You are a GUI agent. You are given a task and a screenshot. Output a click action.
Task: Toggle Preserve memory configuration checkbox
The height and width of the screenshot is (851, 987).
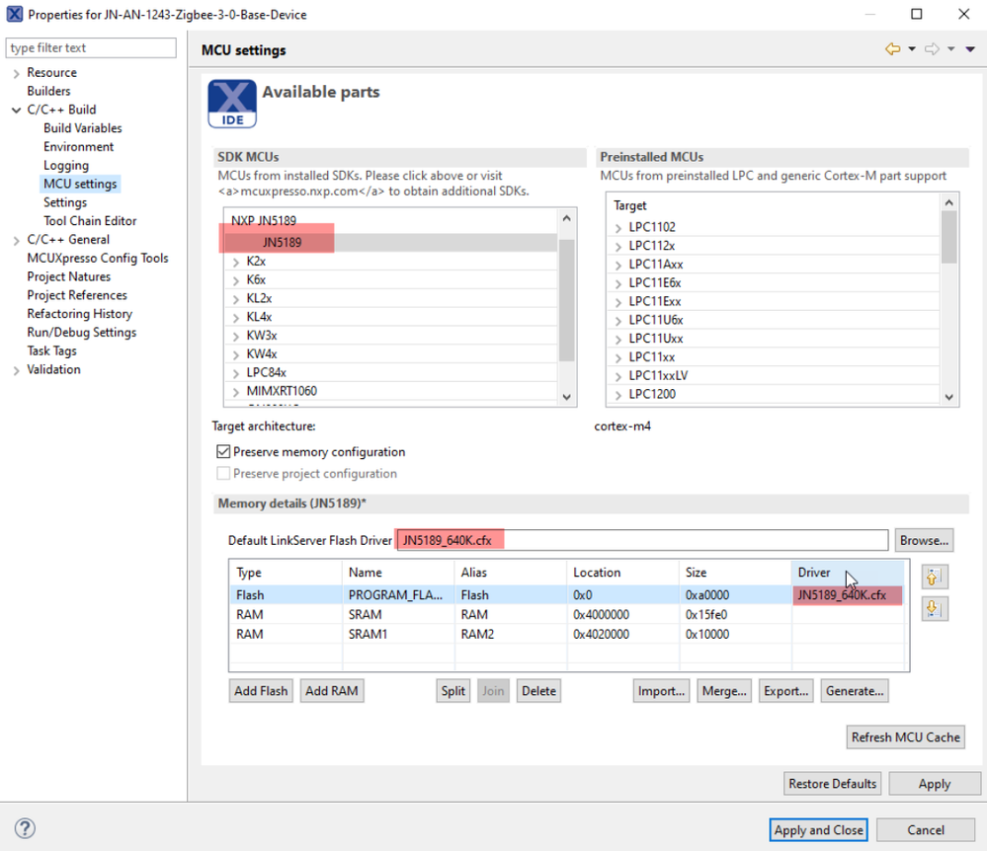[223, 451]
